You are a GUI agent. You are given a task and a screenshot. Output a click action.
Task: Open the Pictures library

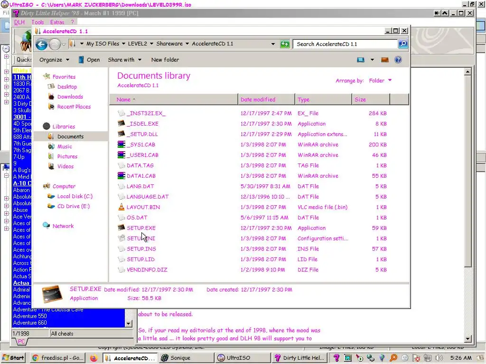pos(67,156)
